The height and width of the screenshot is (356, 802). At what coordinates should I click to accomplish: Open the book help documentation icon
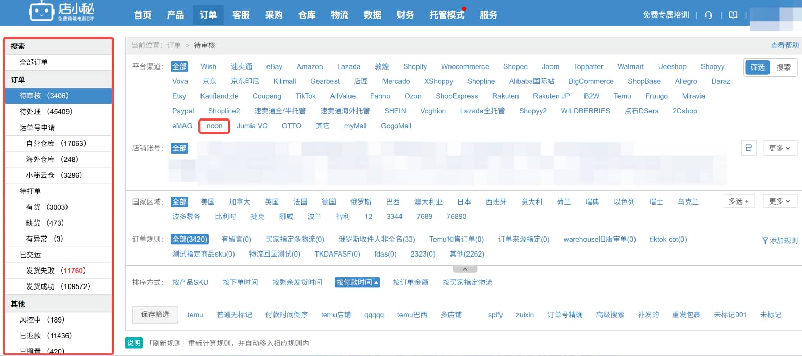(733, 15)
